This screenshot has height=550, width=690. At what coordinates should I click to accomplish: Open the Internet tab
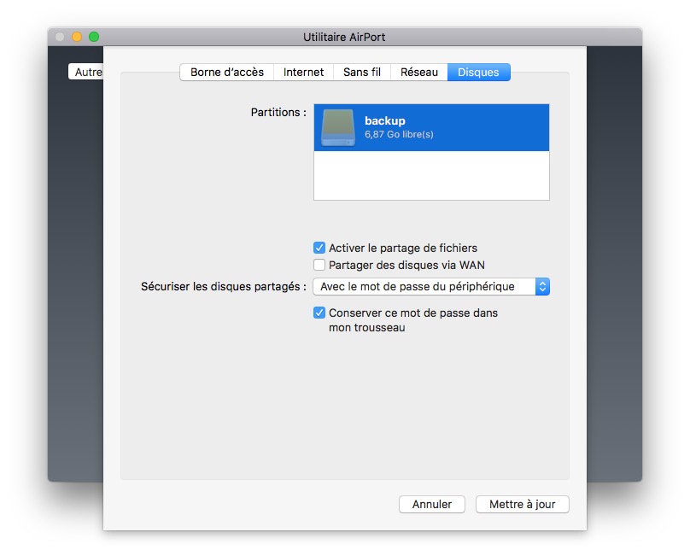click(x=303, y=72)
